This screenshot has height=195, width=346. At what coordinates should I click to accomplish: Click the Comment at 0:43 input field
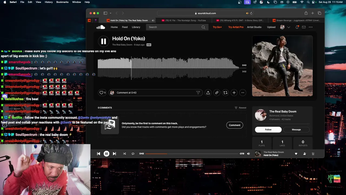coord(156,93)
